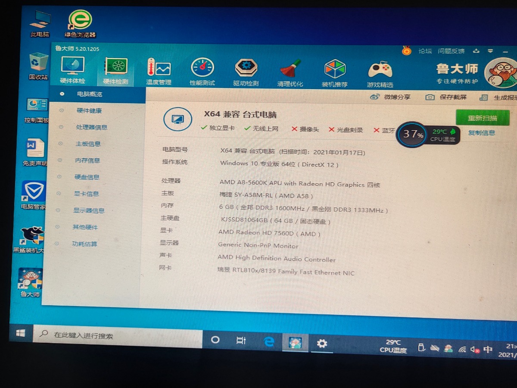Select 硬盘信息 in the sidebar
The image size is (517, 388).
[87, 177]
